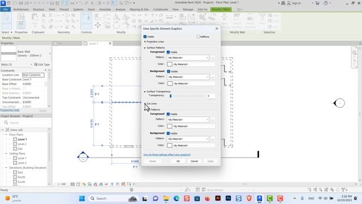This screenshot has height=204, width=362.
Task: Open Adobe Photoshop from taskbar
Action: tap(228, 198)
